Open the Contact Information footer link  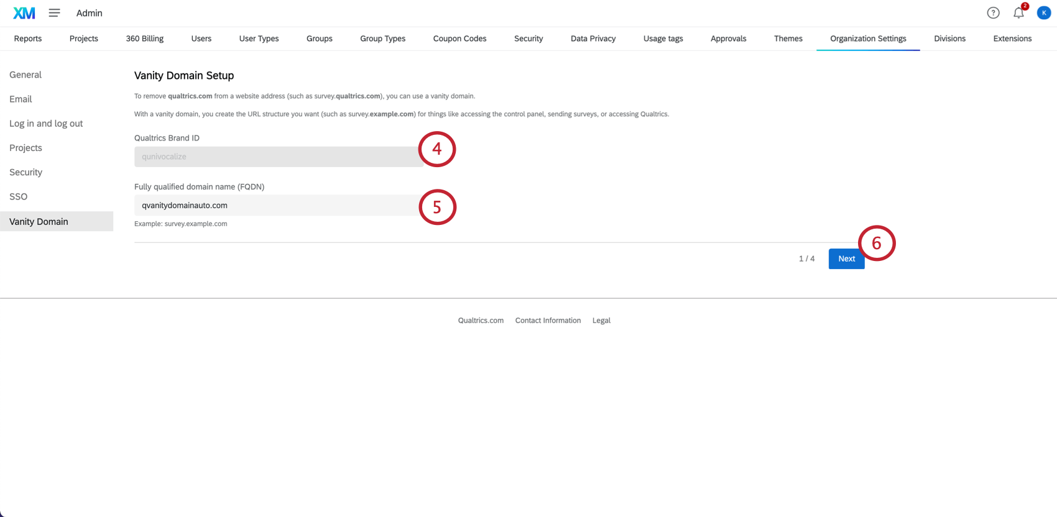coord(548,321)
